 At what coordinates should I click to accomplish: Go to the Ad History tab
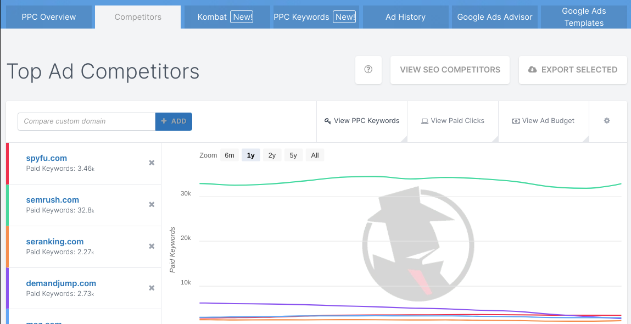405,17
